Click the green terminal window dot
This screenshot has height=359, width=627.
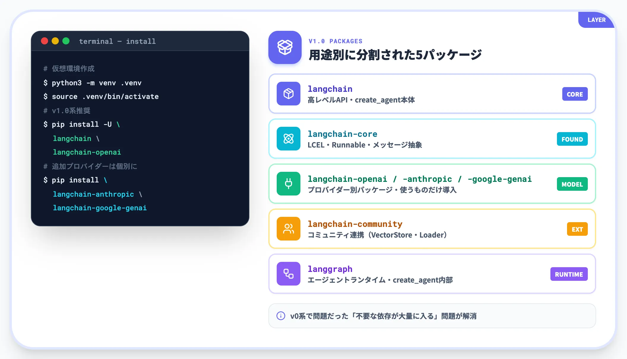[x=66, y=41]
